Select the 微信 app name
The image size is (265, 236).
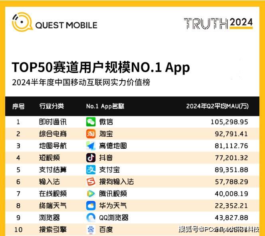tap(106, 122)
